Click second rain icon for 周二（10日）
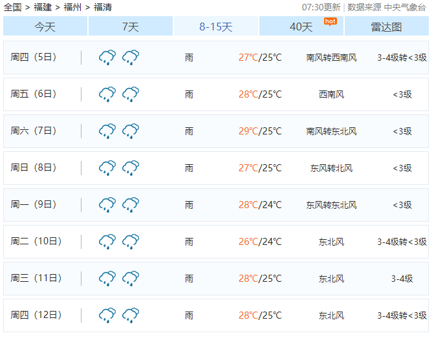Screen dimensions: 434x340 [131, 241]
